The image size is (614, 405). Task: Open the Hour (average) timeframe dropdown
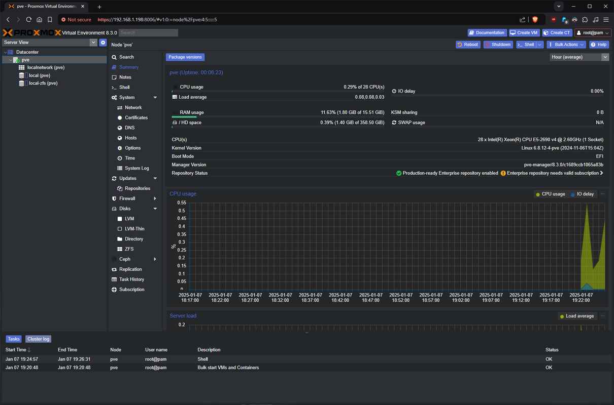pyautogui.click(x=605, y=57)
